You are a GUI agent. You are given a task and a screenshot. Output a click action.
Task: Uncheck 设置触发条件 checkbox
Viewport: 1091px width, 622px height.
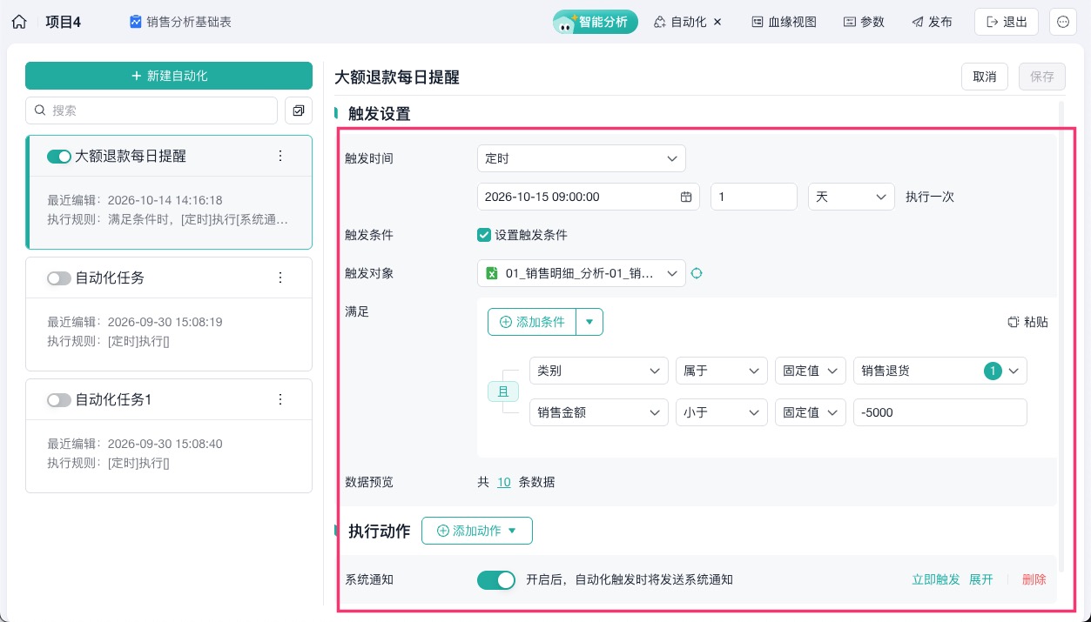pos(484,235)
